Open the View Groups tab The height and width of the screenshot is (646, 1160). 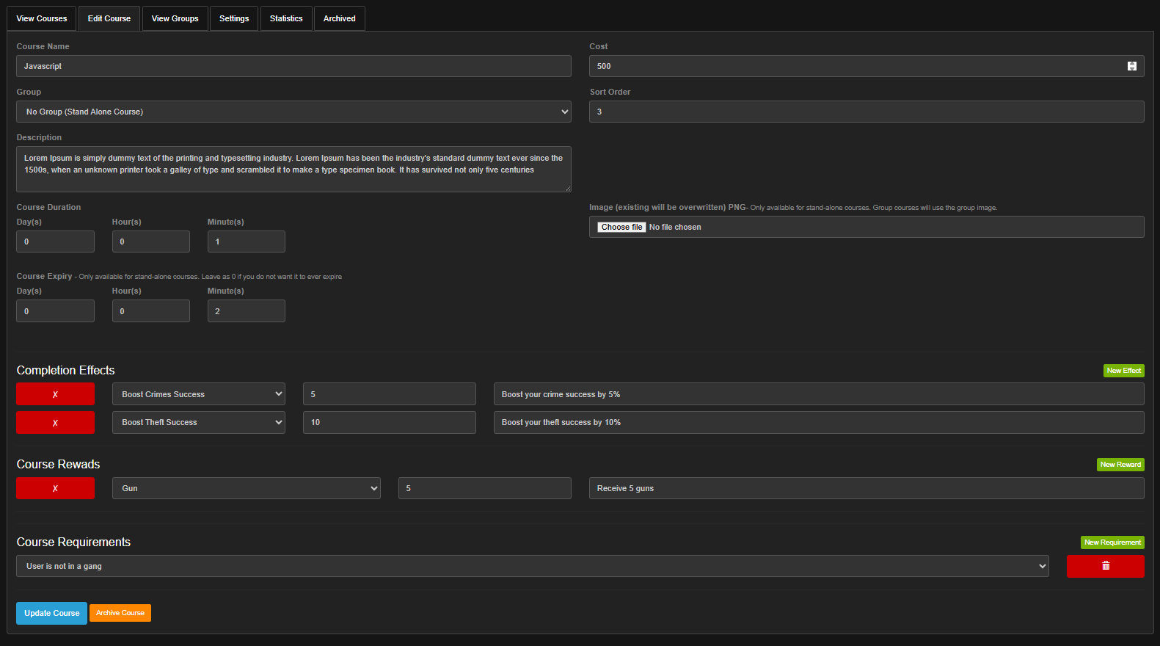(x=175, y=18)
